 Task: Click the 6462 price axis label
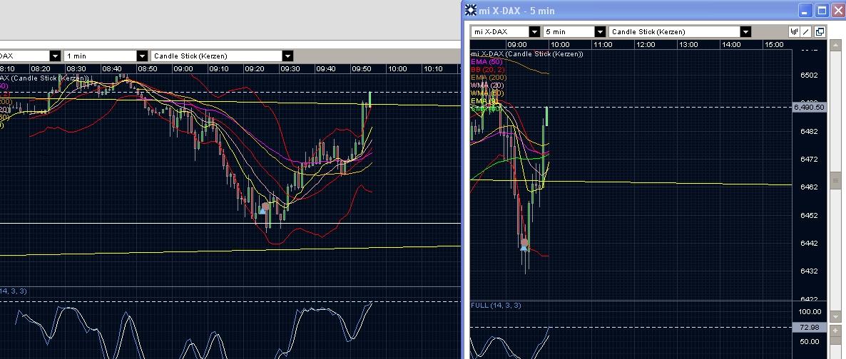(x=810, y=187)
